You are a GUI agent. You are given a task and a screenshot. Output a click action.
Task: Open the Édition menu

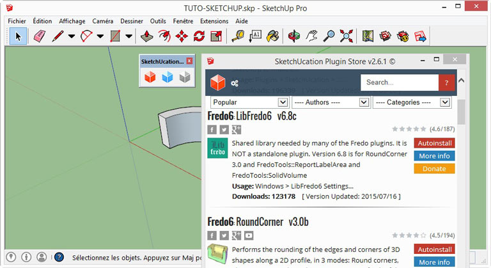42,21
